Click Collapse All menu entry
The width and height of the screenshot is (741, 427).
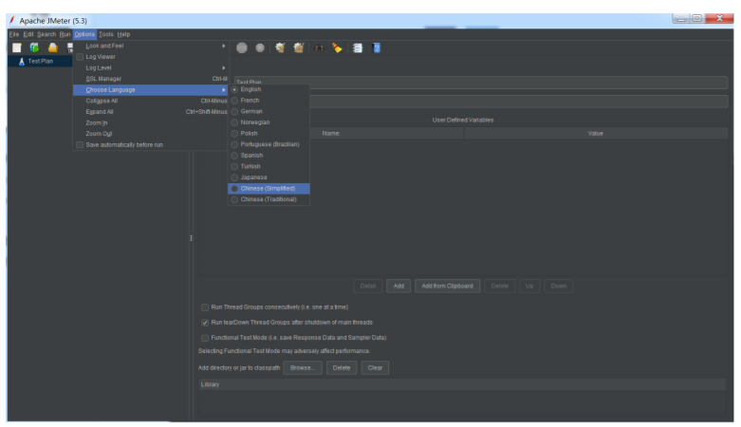click(150, 101)
